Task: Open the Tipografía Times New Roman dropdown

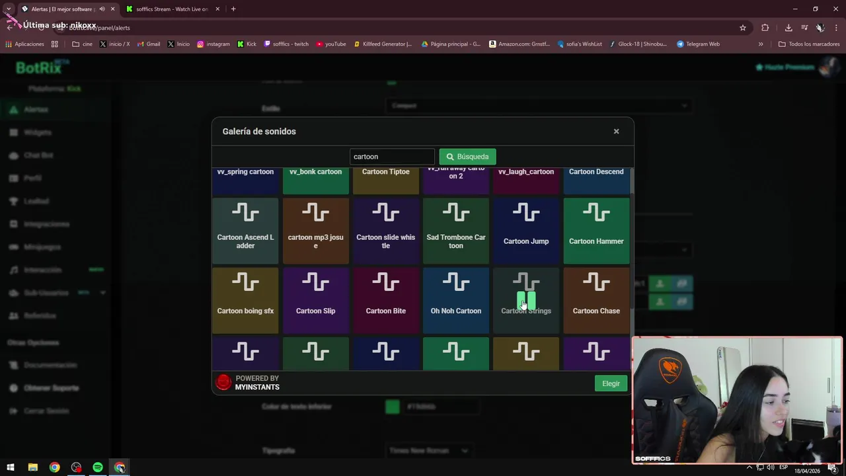Action: tap(429, 450)
